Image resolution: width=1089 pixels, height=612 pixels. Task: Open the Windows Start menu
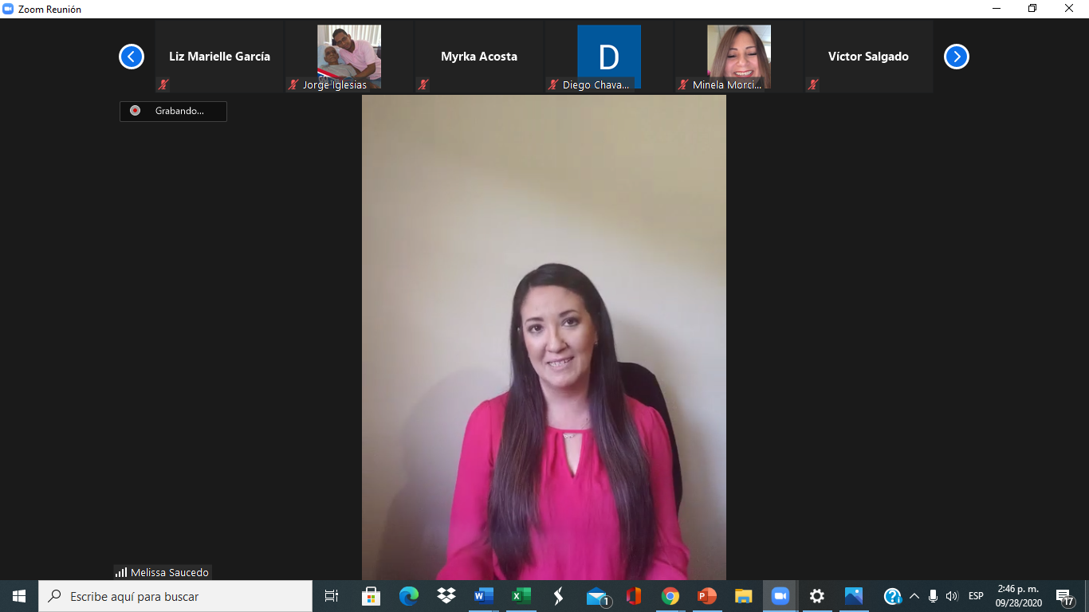[x=19, y=596]
